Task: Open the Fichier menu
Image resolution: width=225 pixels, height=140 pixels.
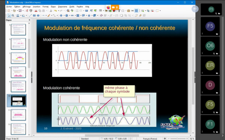Action: pyautogui.click(x=9, y=7)
